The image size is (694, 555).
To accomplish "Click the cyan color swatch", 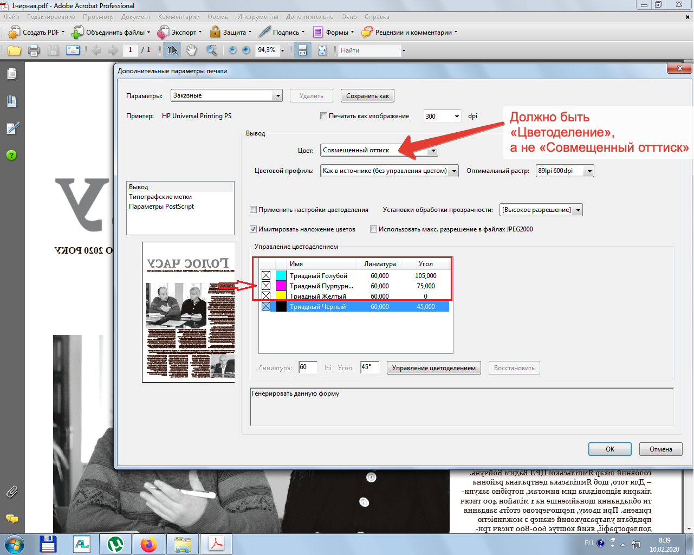I will point(281,276).
